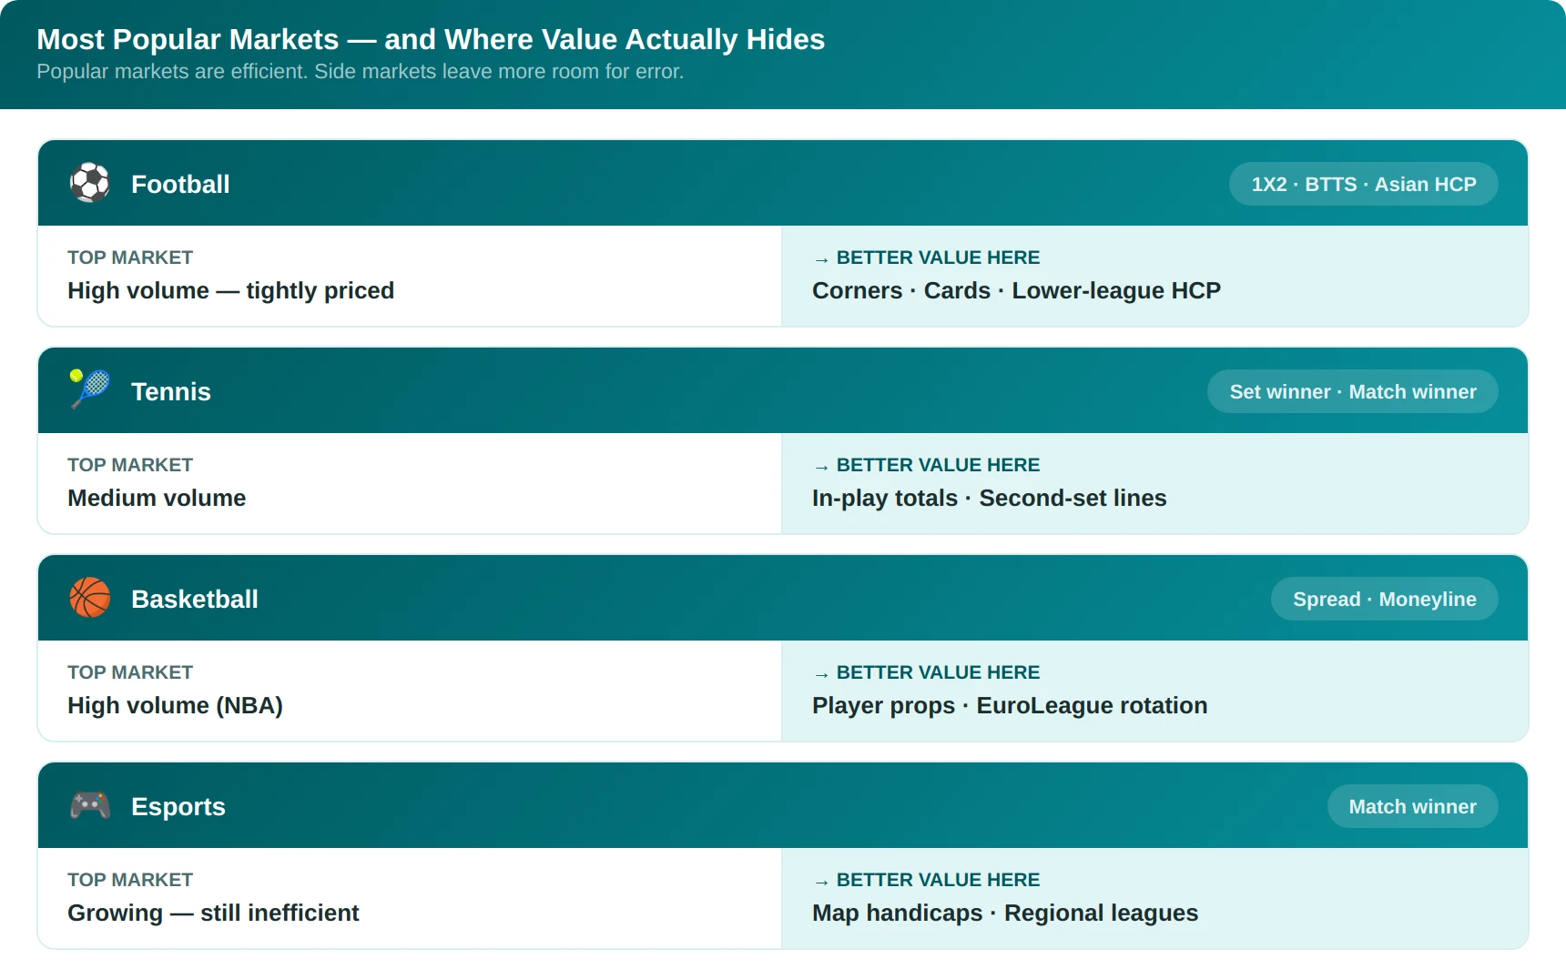Click the Spread · Moneyline badge
This screenshot has height=979, width=1566.
click(1384, 599)
